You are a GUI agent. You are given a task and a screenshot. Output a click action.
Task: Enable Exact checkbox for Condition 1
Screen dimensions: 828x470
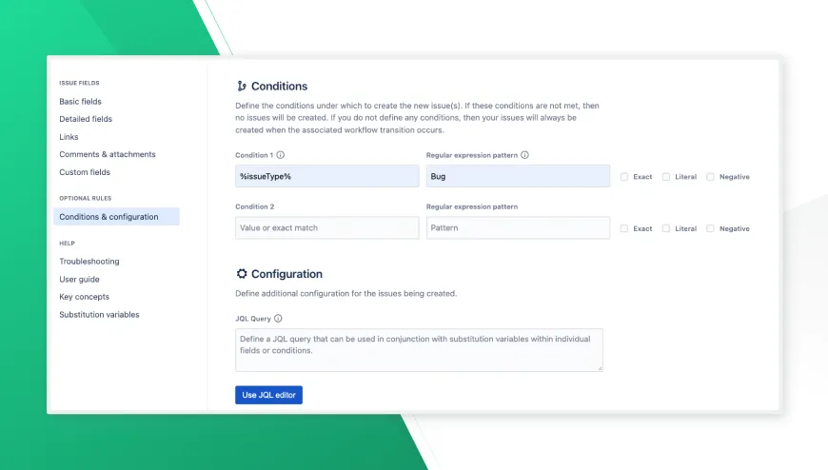click(624, 177)
